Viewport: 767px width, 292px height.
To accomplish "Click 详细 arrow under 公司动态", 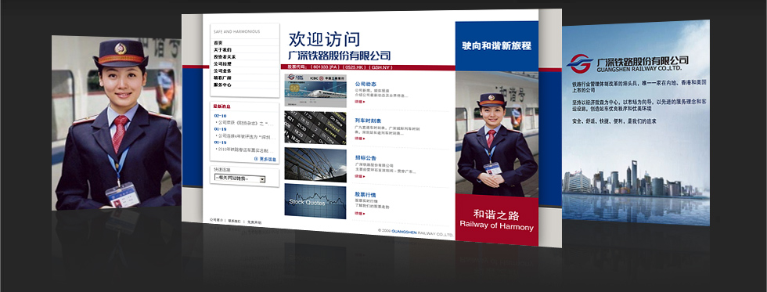I will [x=360, y=102].
